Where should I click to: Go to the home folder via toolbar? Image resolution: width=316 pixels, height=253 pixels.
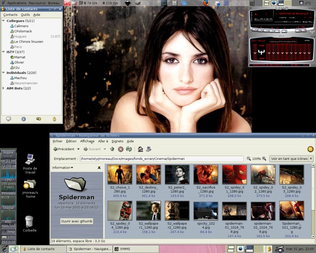tap(141, 149)
